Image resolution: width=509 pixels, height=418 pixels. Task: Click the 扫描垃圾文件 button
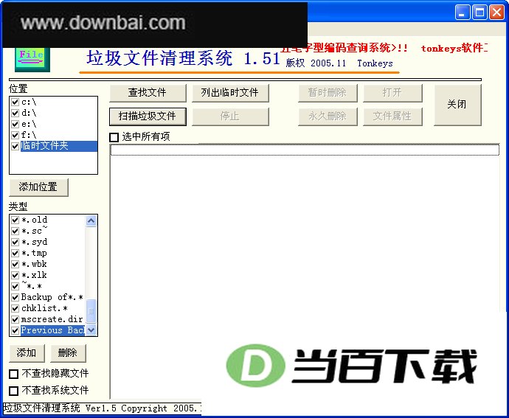click(148, 116)
